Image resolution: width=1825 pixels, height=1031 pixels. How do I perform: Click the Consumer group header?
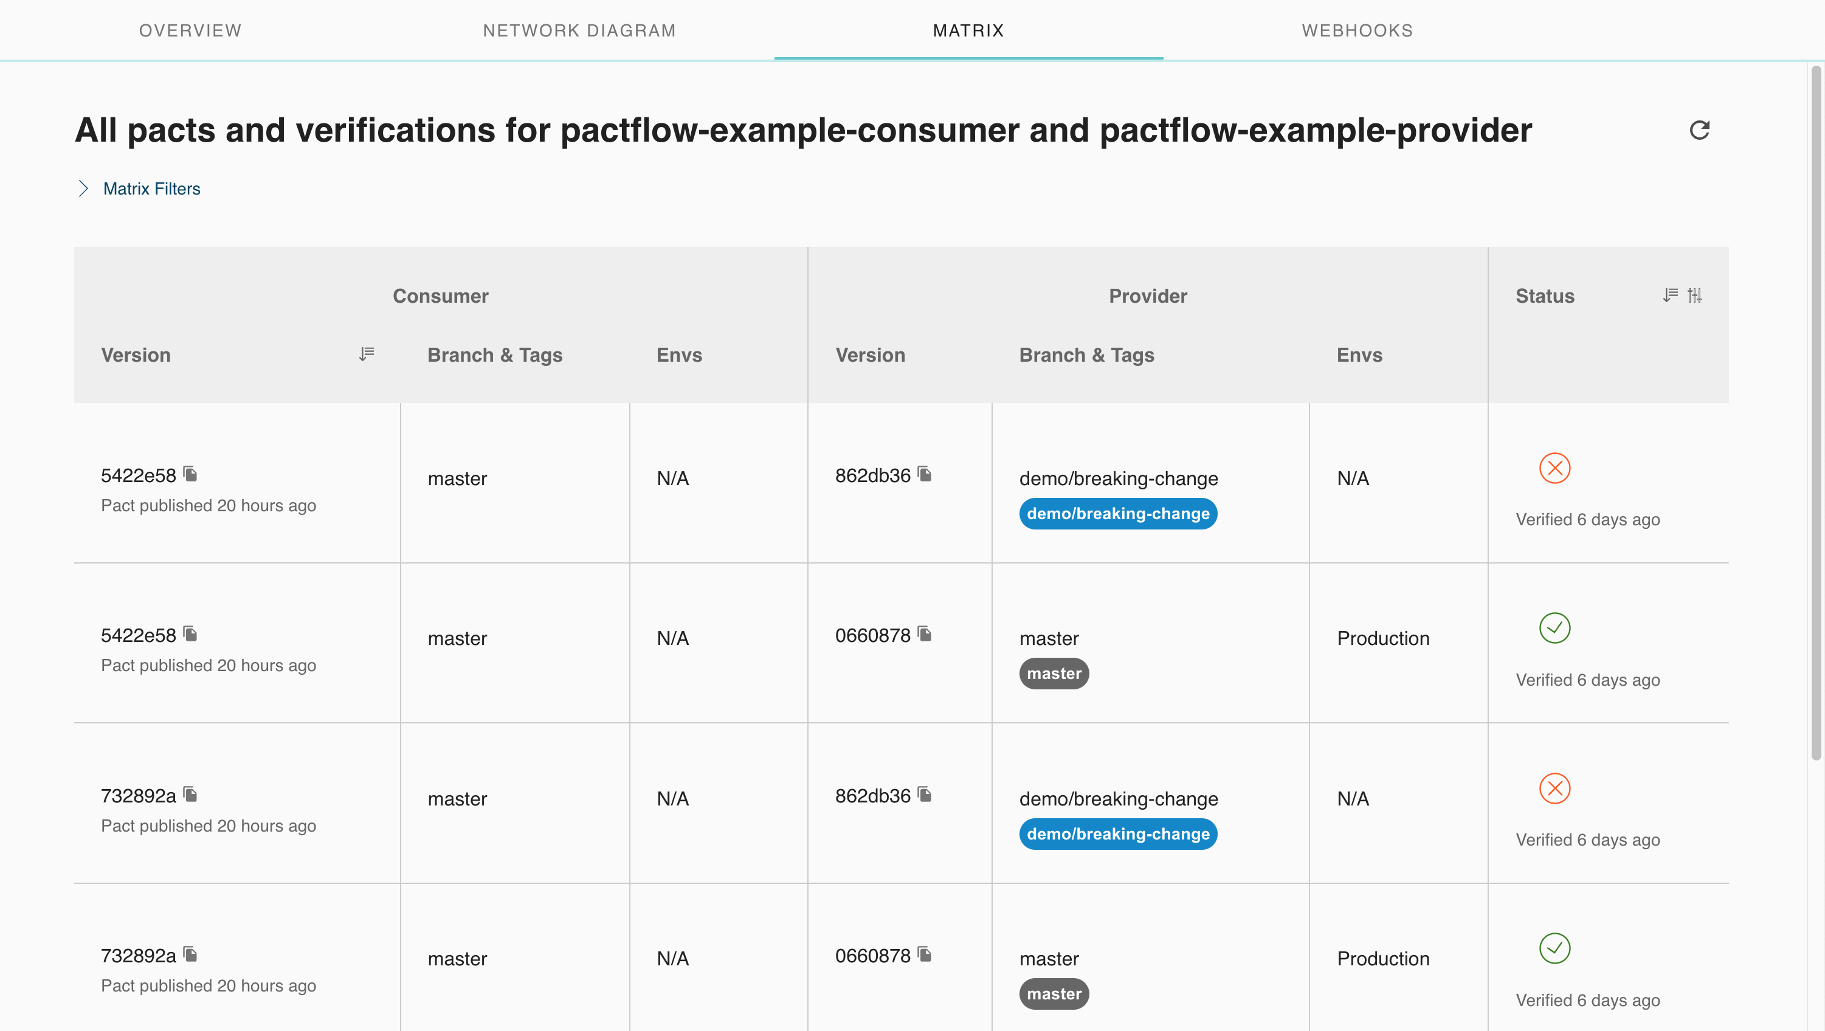441,295
